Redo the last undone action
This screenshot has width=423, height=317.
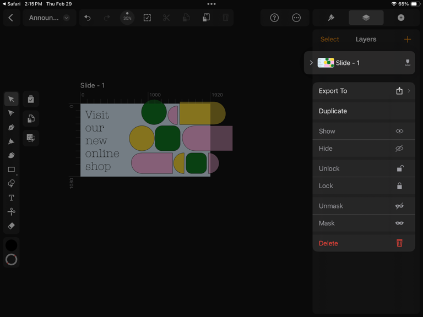point(107,18)
